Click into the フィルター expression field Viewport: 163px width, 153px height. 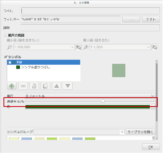pyautogui.click(x=71, y=19)
